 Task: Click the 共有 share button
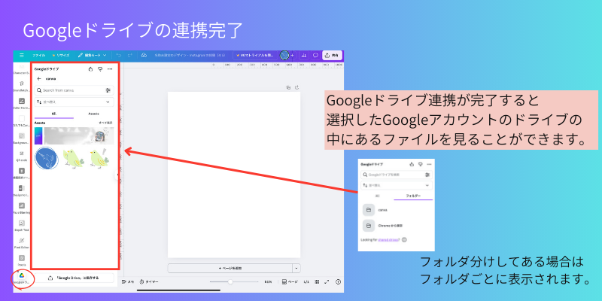pos(332,55)
